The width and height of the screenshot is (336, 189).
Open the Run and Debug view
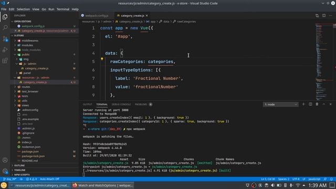point(5,50)
